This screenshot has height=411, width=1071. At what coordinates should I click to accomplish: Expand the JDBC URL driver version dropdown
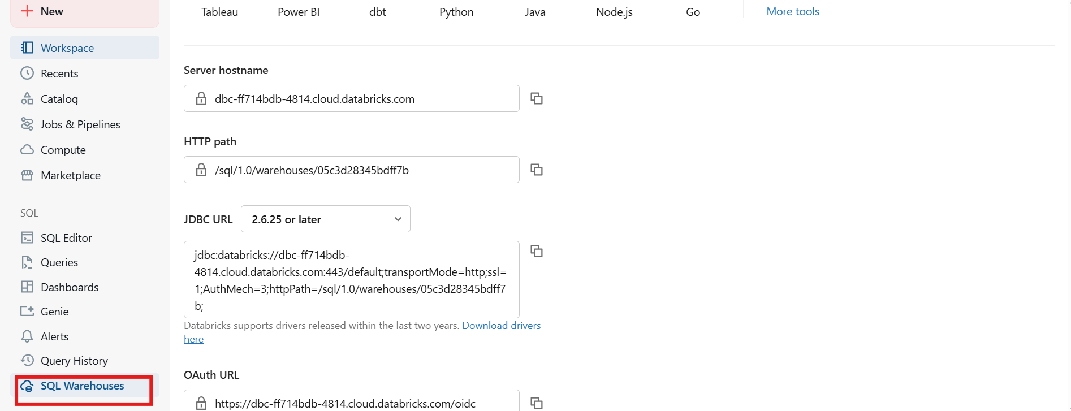point(325,219)
